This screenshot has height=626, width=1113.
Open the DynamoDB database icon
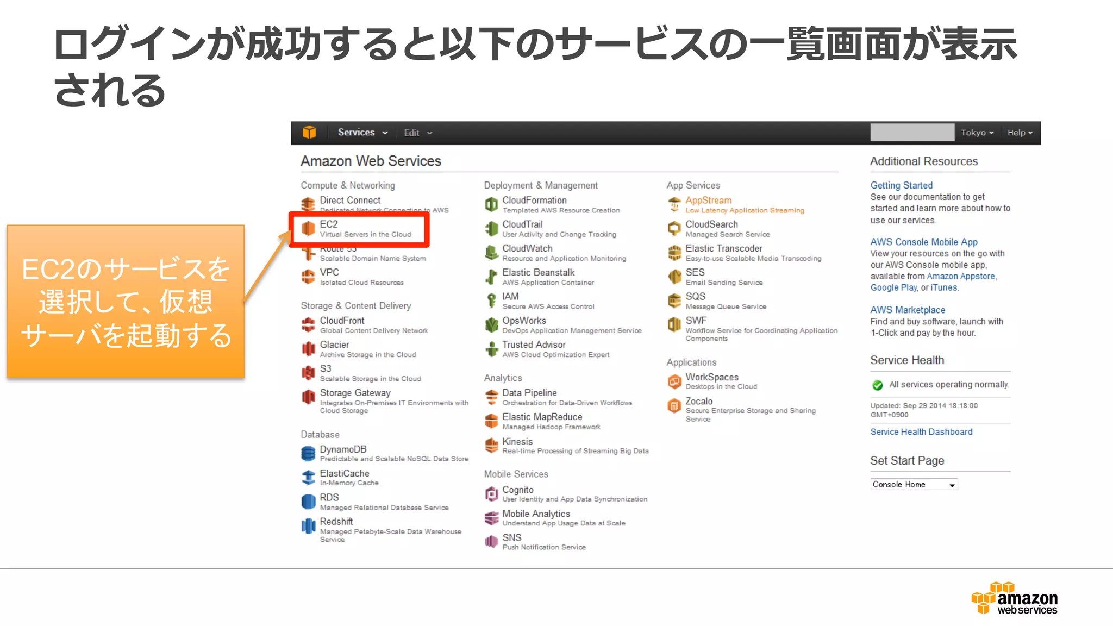[308, 453]
